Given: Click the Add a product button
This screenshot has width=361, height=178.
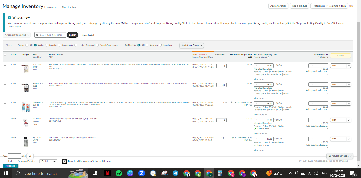Looking at the screenshot, I should [x=299, y=6].
